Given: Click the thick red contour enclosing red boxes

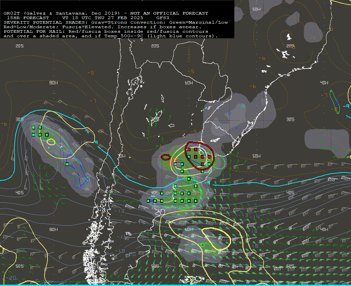Looking at the screenshot, I should point(199,156).
